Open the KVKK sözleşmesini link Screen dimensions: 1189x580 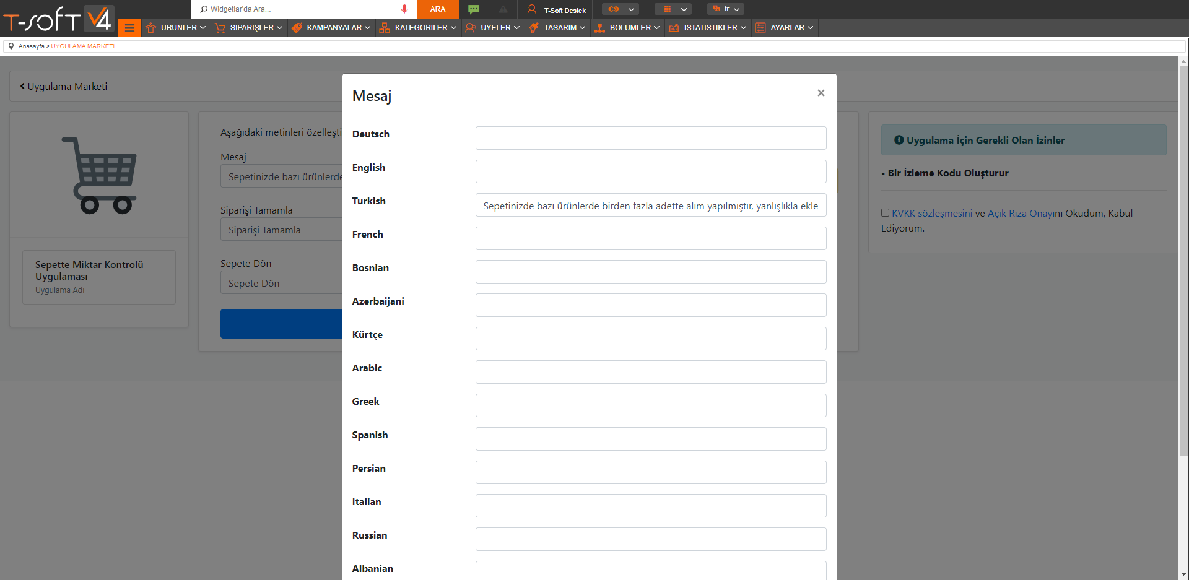[x=932, y=214]
